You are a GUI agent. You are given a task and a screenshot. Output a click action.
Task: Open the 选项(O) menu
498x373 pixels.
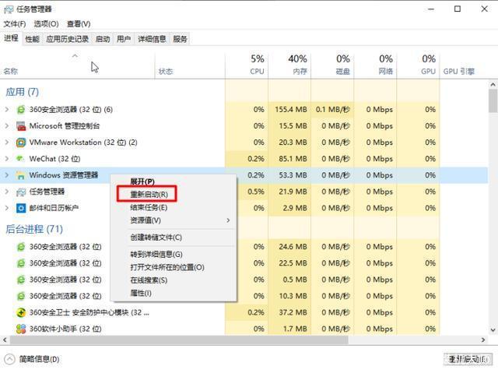pos(47,24)
